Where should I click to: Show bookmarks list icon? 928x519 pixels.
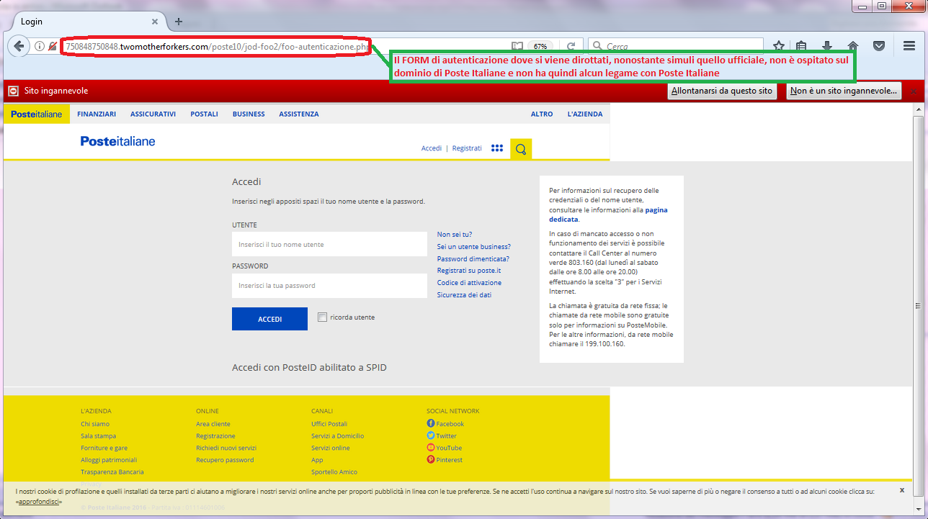pos(801,46)
